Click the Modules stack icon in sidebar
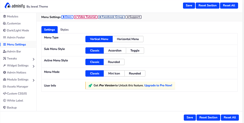244x123 pixels. pos(4,16)
